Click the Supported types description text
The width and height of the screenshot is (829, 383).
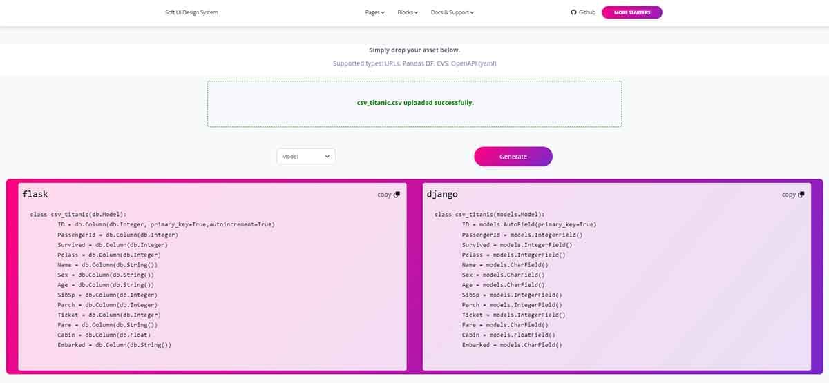414,63
